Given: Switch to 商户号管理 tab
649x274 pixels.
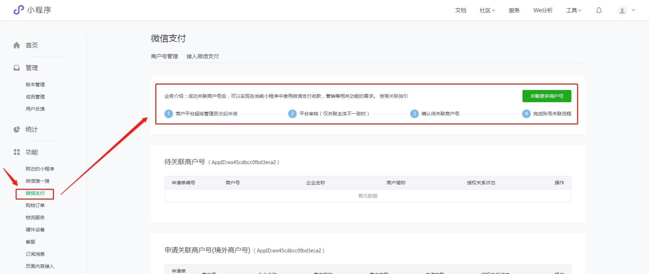Looking at the screenshot, I should click(164, 56).
